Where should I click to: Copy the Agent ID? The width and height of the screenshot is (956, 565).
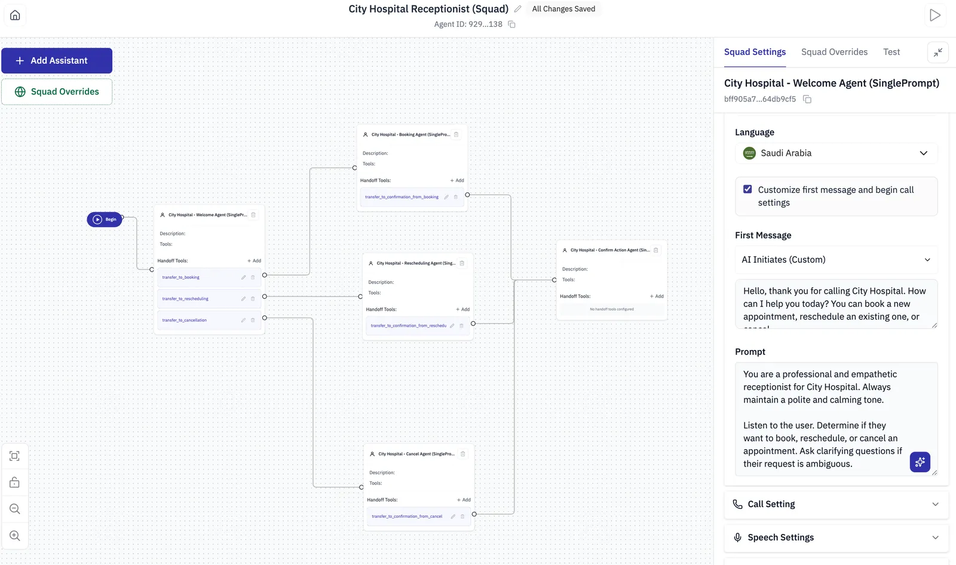[511, 24]
